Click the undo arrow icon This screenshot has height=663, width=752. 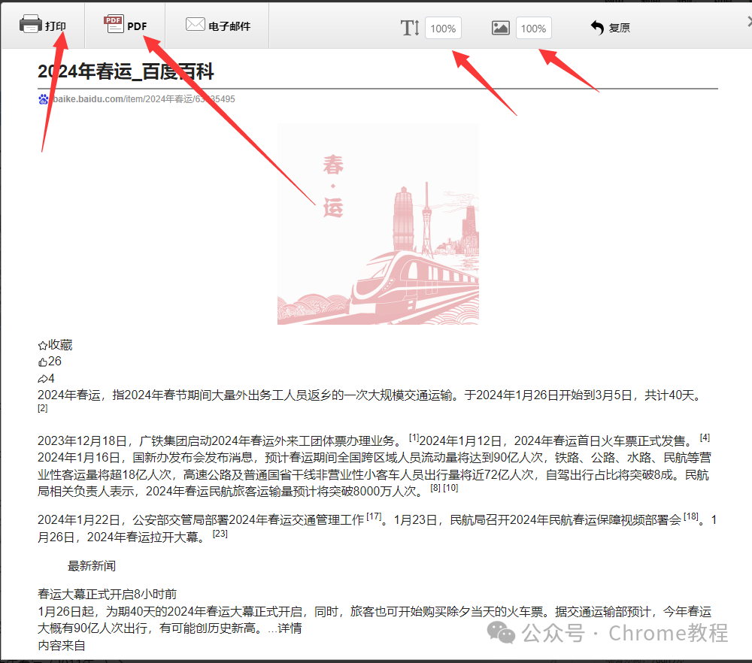pos(597,28)
